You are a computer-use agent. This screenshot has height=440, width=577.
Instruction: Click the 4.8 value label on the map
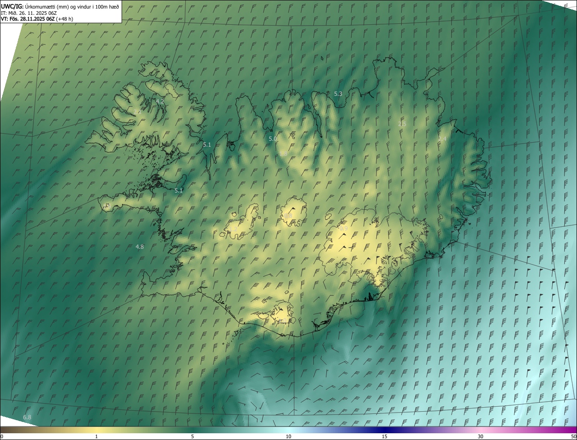[140, 247]
